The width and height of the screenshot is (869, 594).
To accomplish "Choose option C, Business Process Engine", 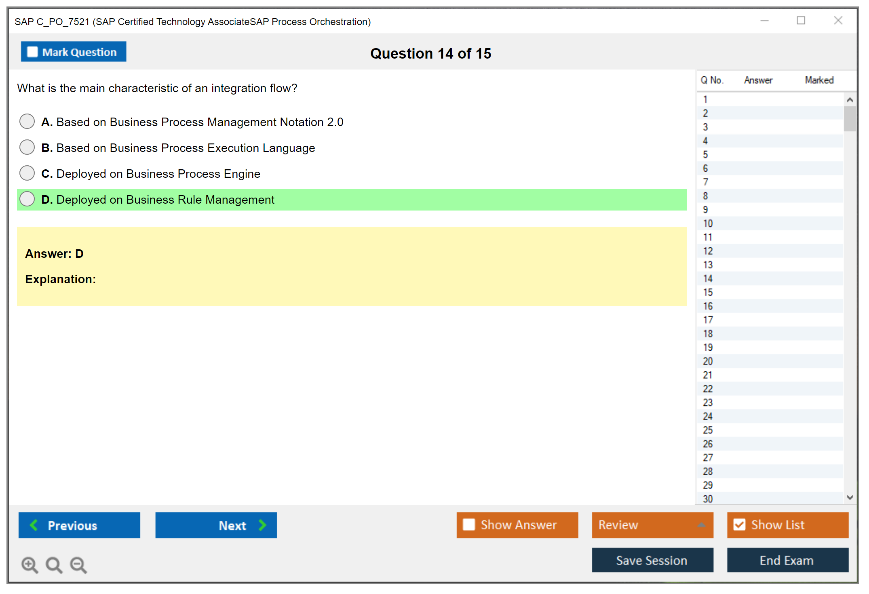I will [x=27, y=173].
